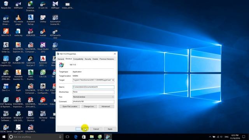The height and width of the screenshot is (140, 249).
Task: Switch to the Details tab
Action: [95, 59]
